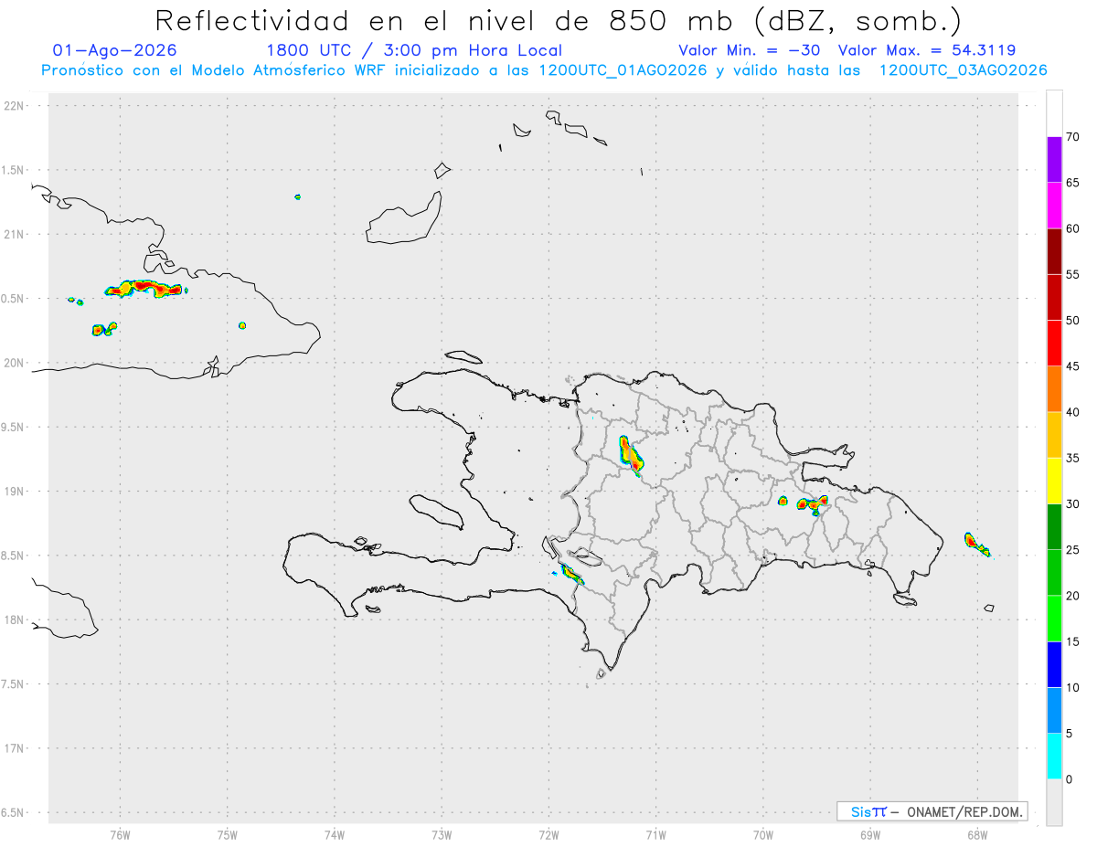Select the '69W' longitude label
Image resolution: width=1097 pixels, height=847 pixels.
pyautogui.click(x=869, y=834)
